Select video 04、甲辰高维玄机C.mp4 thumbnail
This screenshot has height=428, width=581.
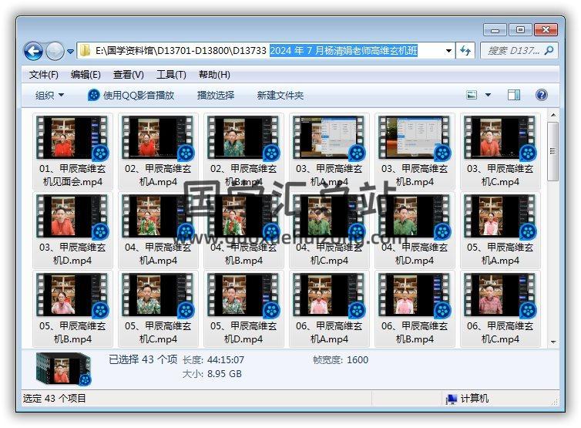pos(329,216)
